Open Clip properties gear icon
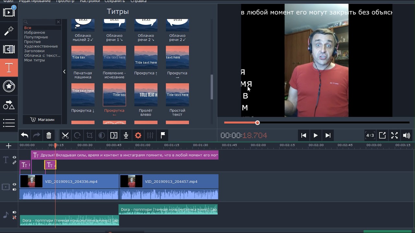The image size is (415, 233). (x=138, y=135)
